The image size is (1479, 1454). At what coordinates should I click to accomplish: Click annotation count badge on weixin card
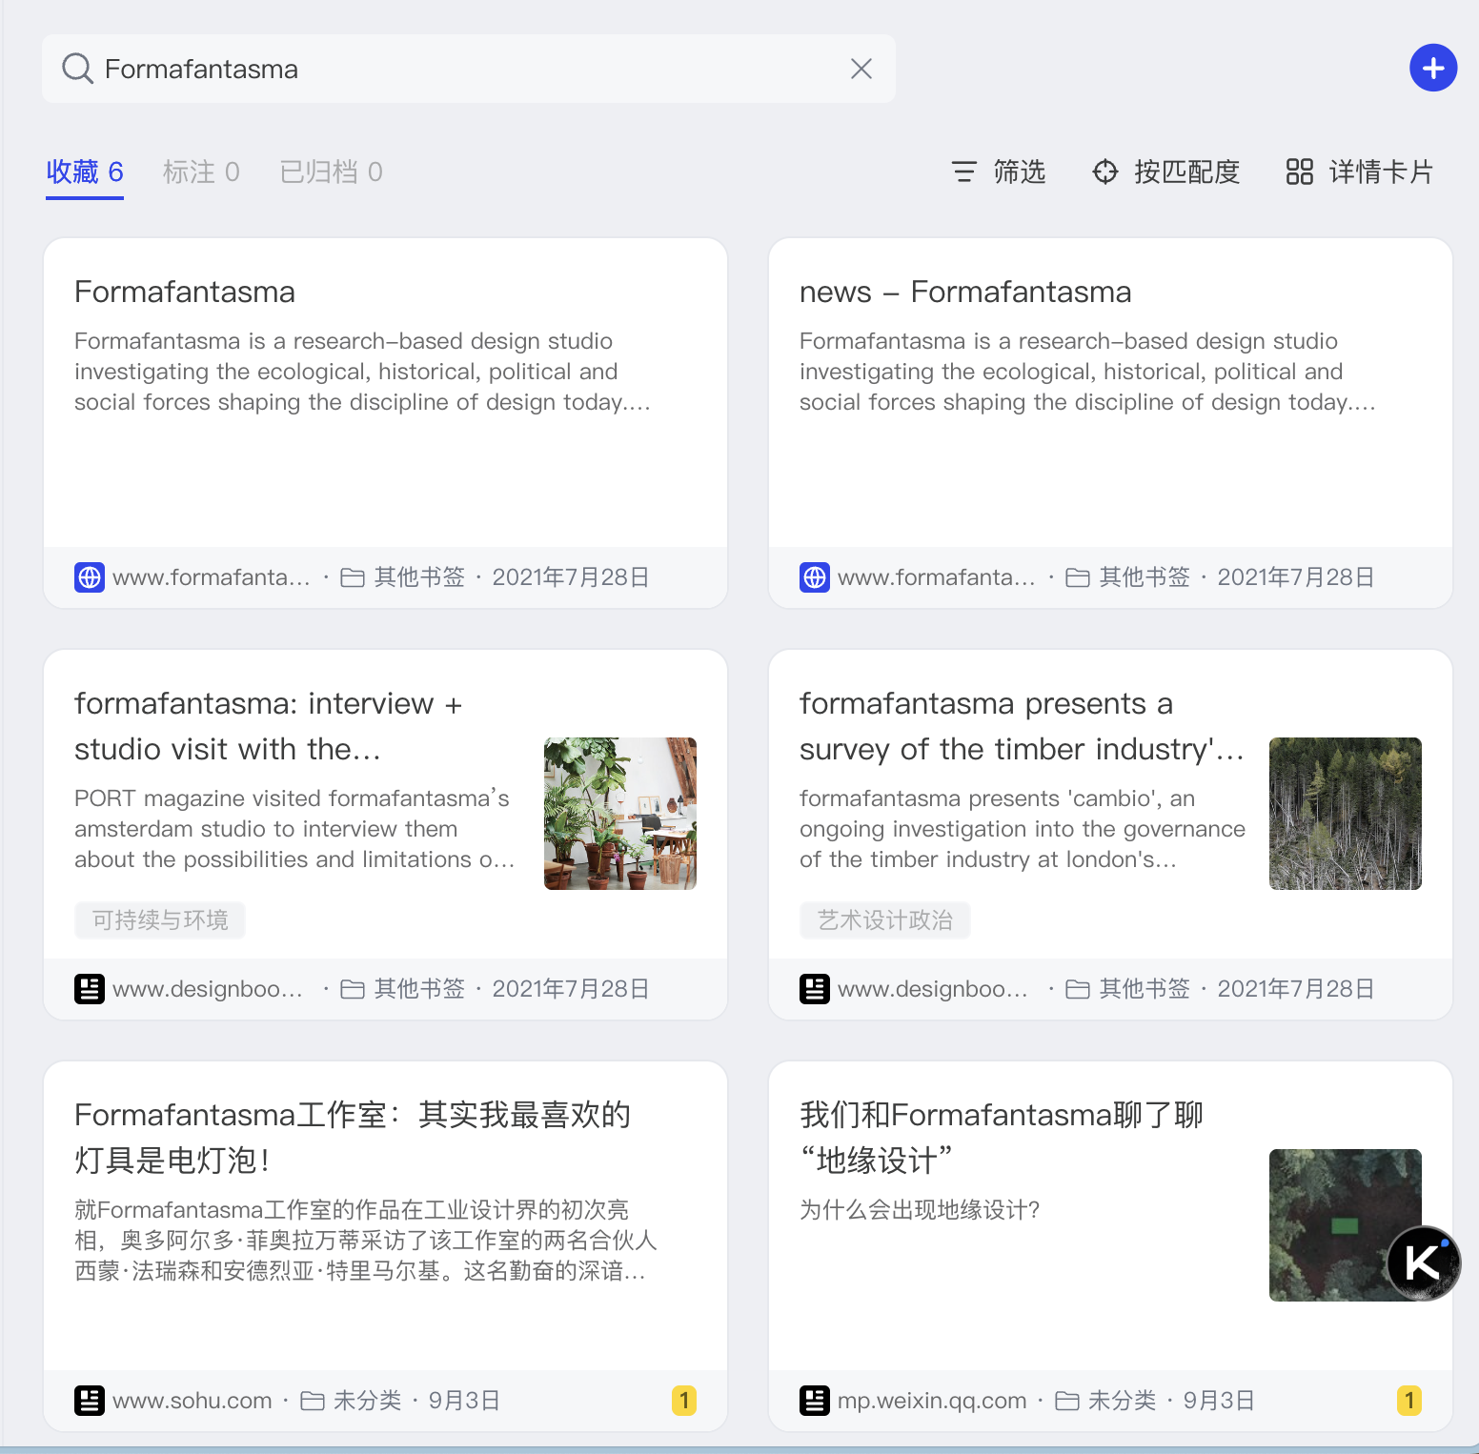click(x=1408, y=1400)
